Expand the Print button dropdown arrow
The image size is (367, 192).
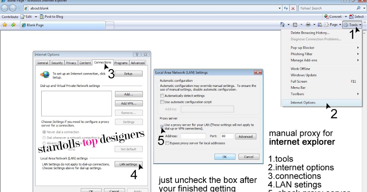pos(314,25)
